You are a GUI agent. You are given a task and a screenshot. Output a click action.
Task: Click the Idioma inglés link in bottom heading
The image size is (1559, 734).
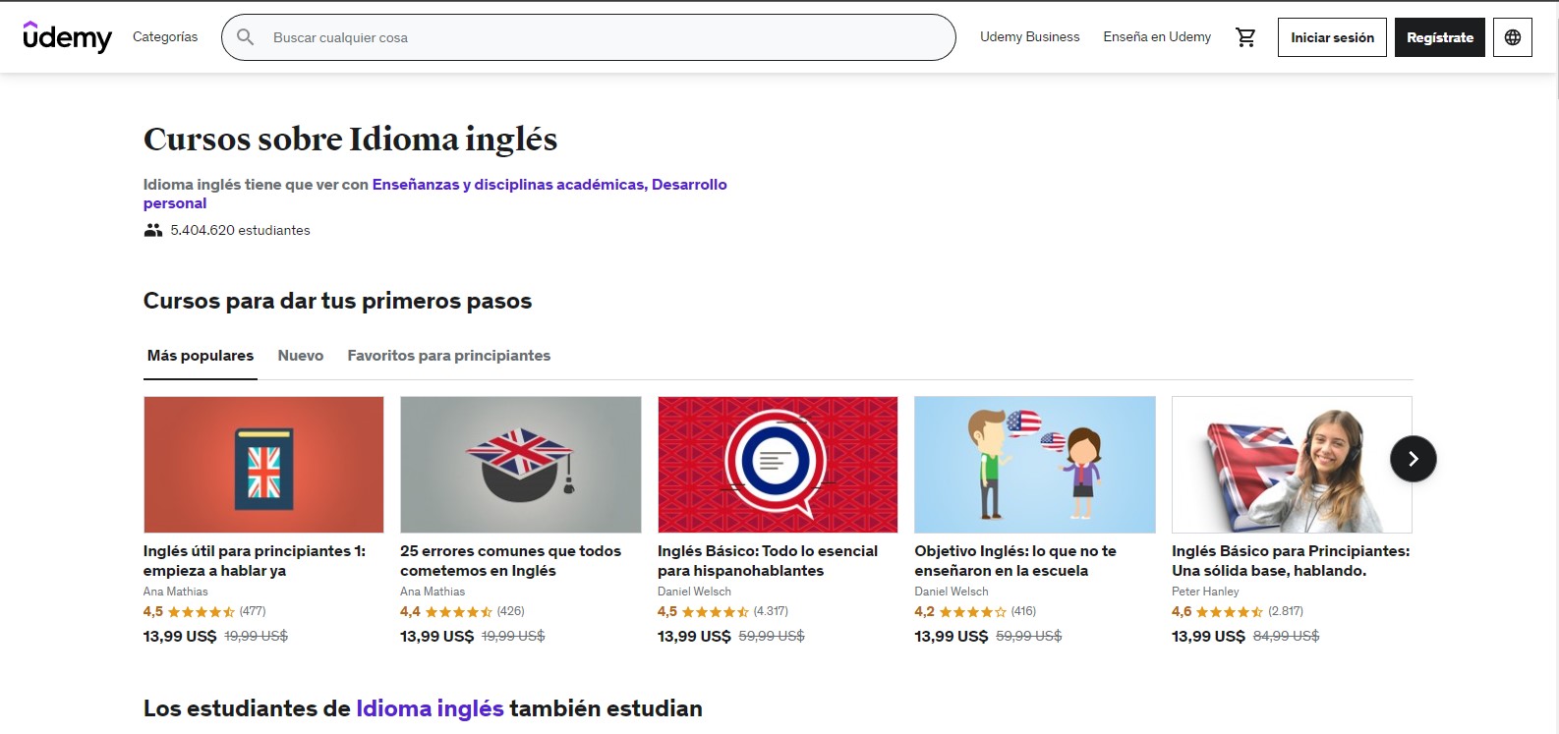click(430, 708)
